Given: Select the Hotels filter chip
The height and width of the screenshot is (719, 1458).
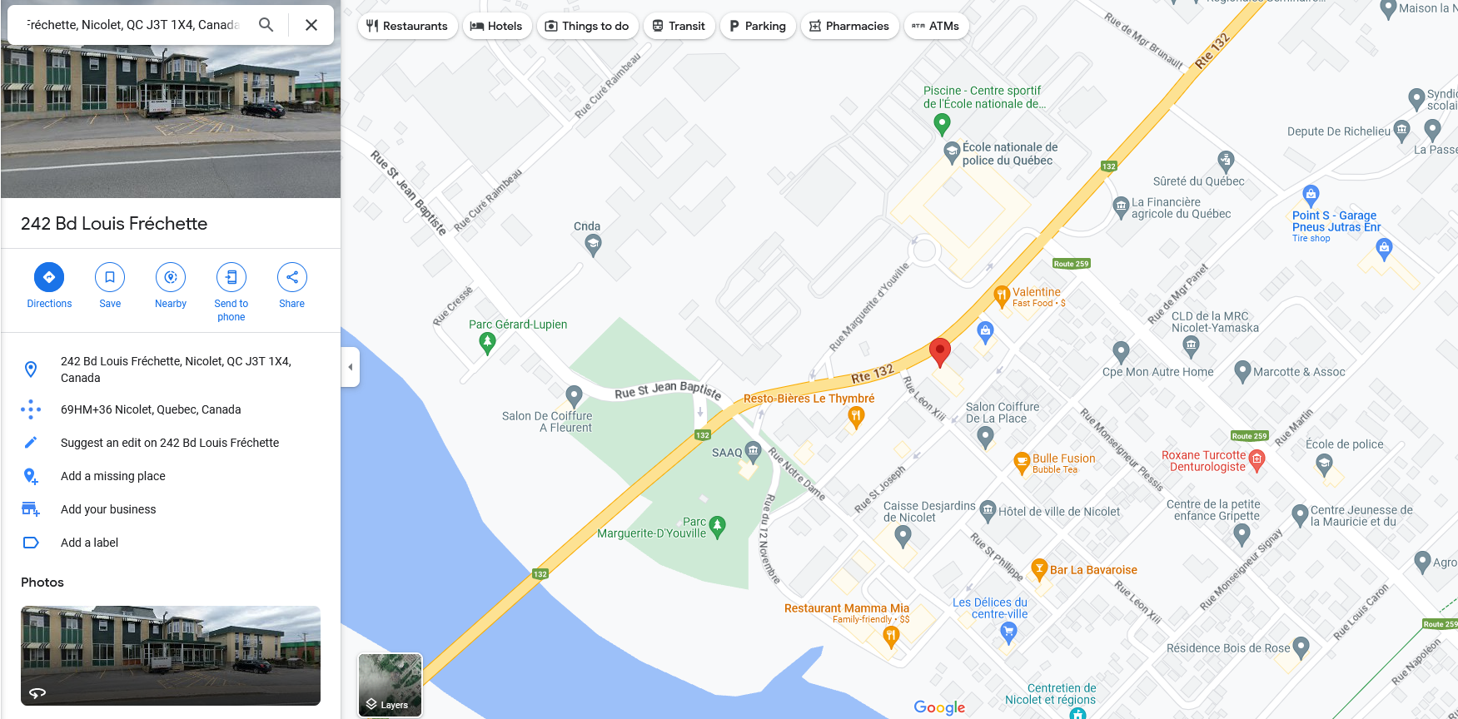Looking at the screenshot, I should pyautogui.click(x=496, y=26).
